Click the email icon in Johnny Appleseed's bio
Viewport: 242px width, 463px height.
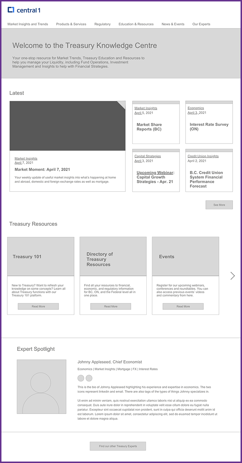tap(89, 378)
